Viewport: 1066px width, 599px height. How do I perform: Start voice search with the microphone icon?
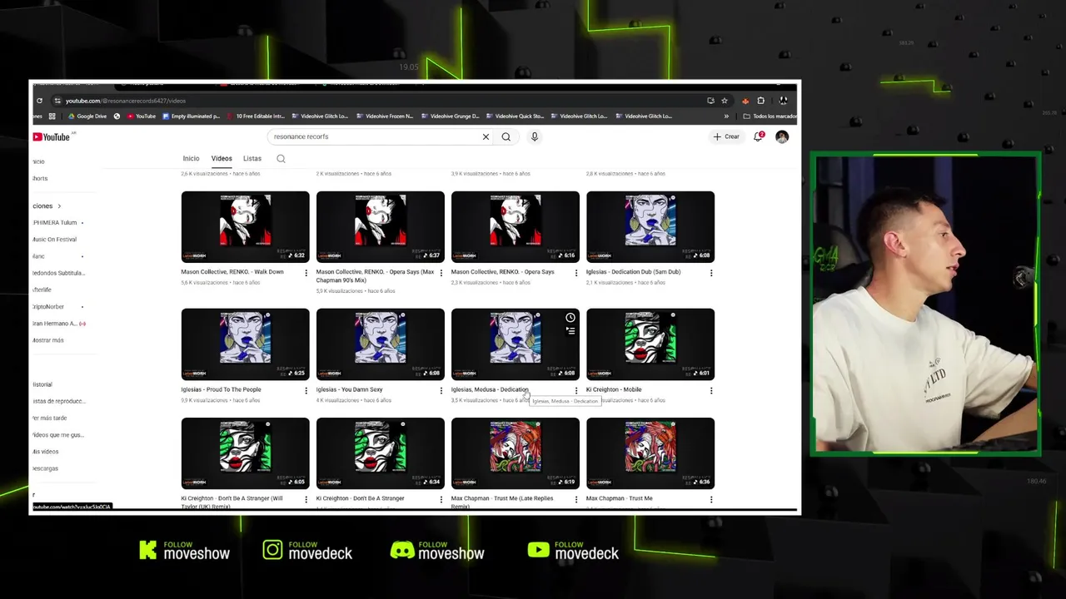(535, 137)
